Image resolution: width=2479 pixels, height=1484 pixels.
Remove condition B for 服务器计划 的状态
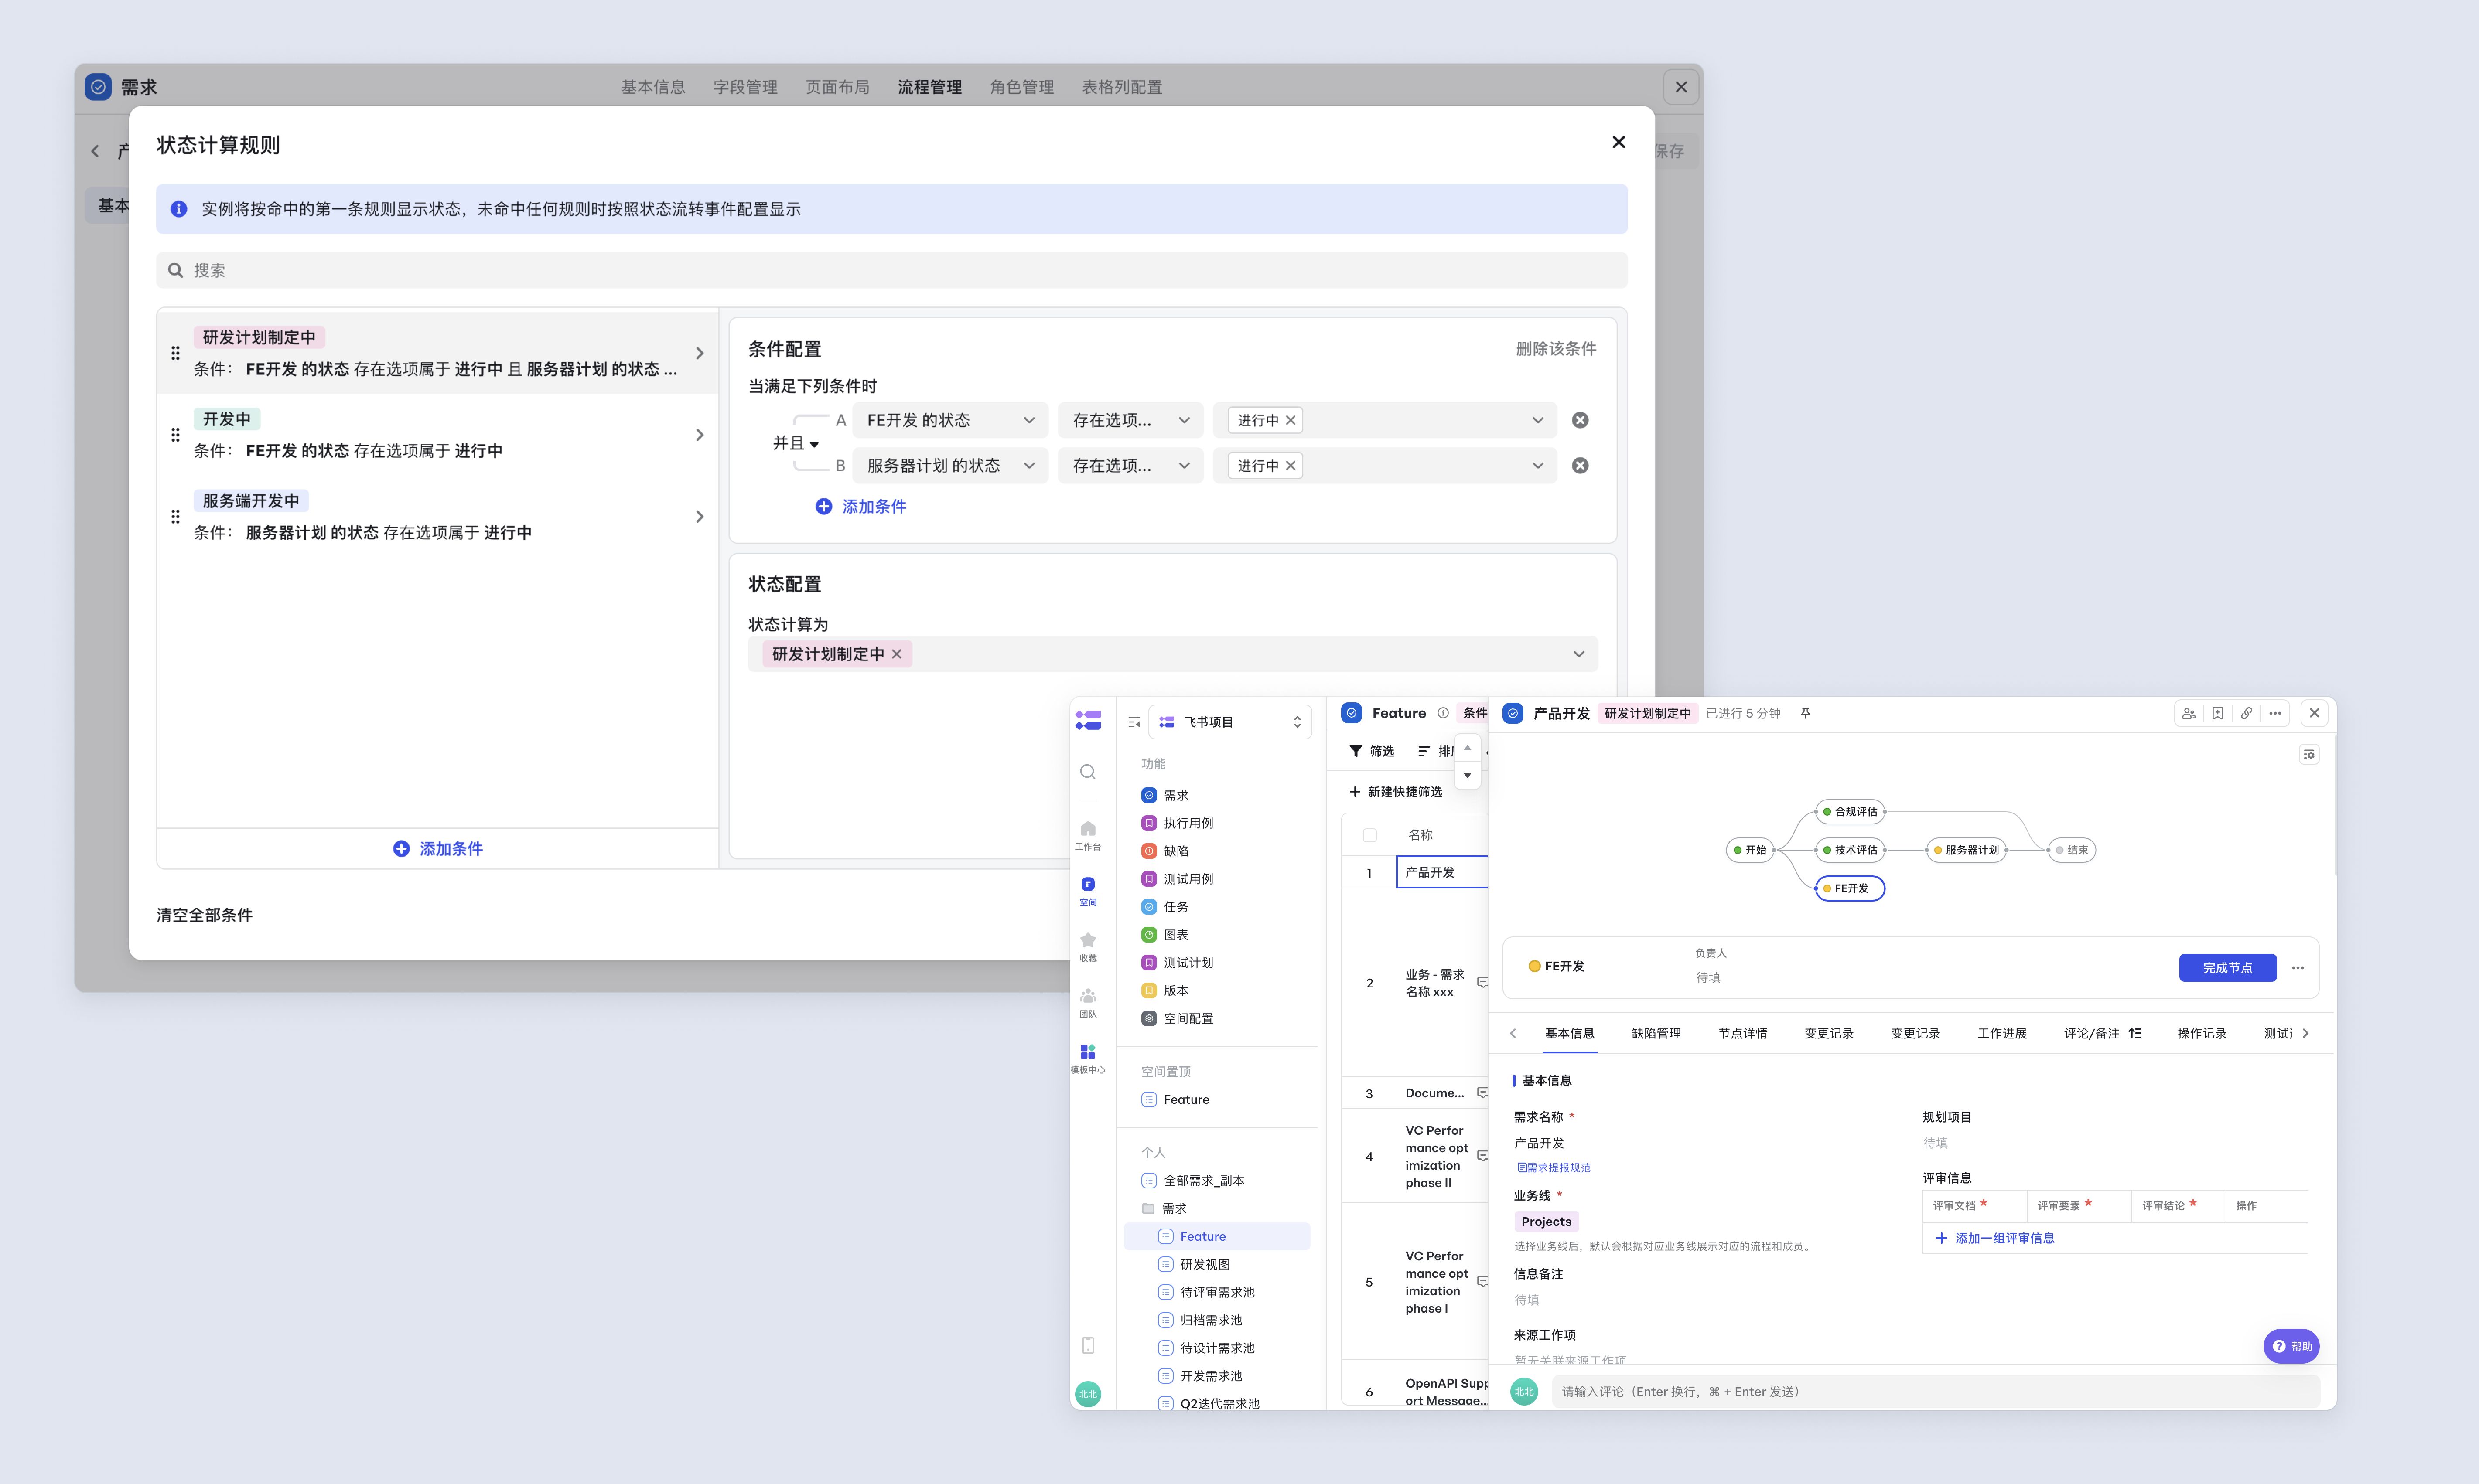[x=1580, y=465]
